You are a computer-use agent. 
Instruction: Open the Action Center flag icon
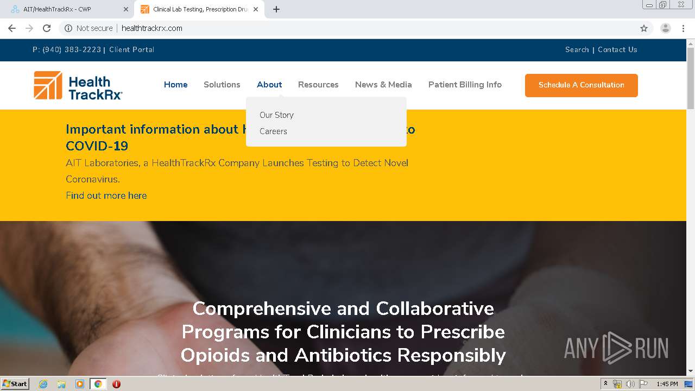point(643,384)
